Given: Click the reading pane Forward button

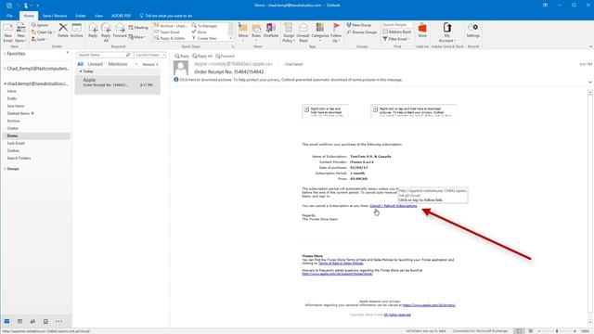Looking at the screenshot, I should [x=225, y=56].
